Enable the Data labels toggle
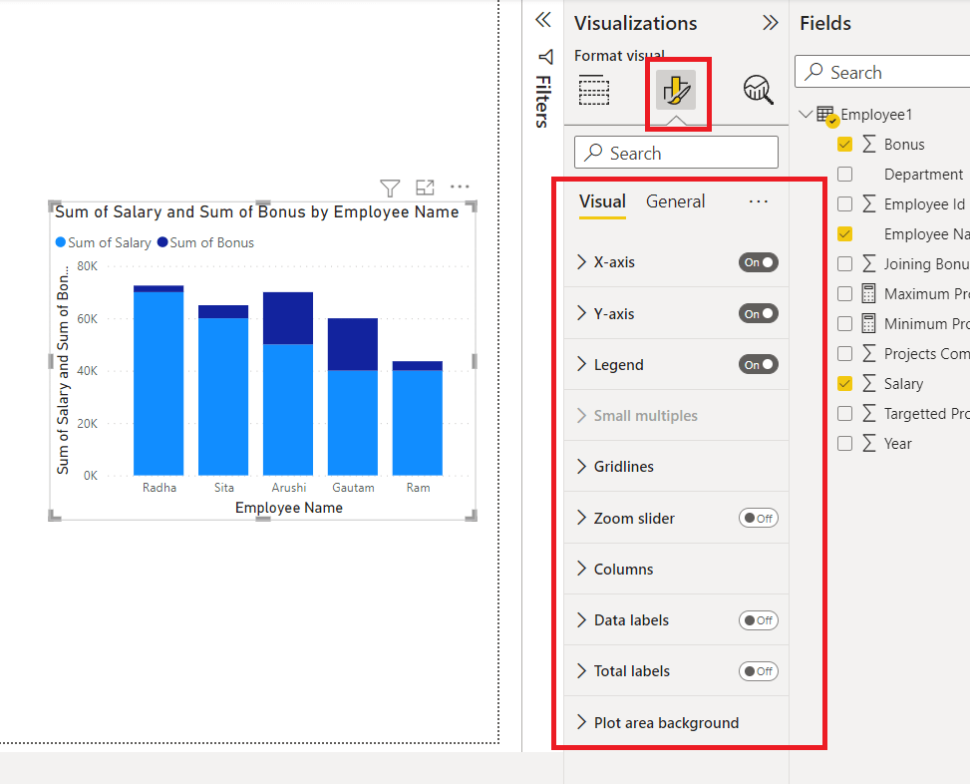970x784 pixels. tap(759, 619)
